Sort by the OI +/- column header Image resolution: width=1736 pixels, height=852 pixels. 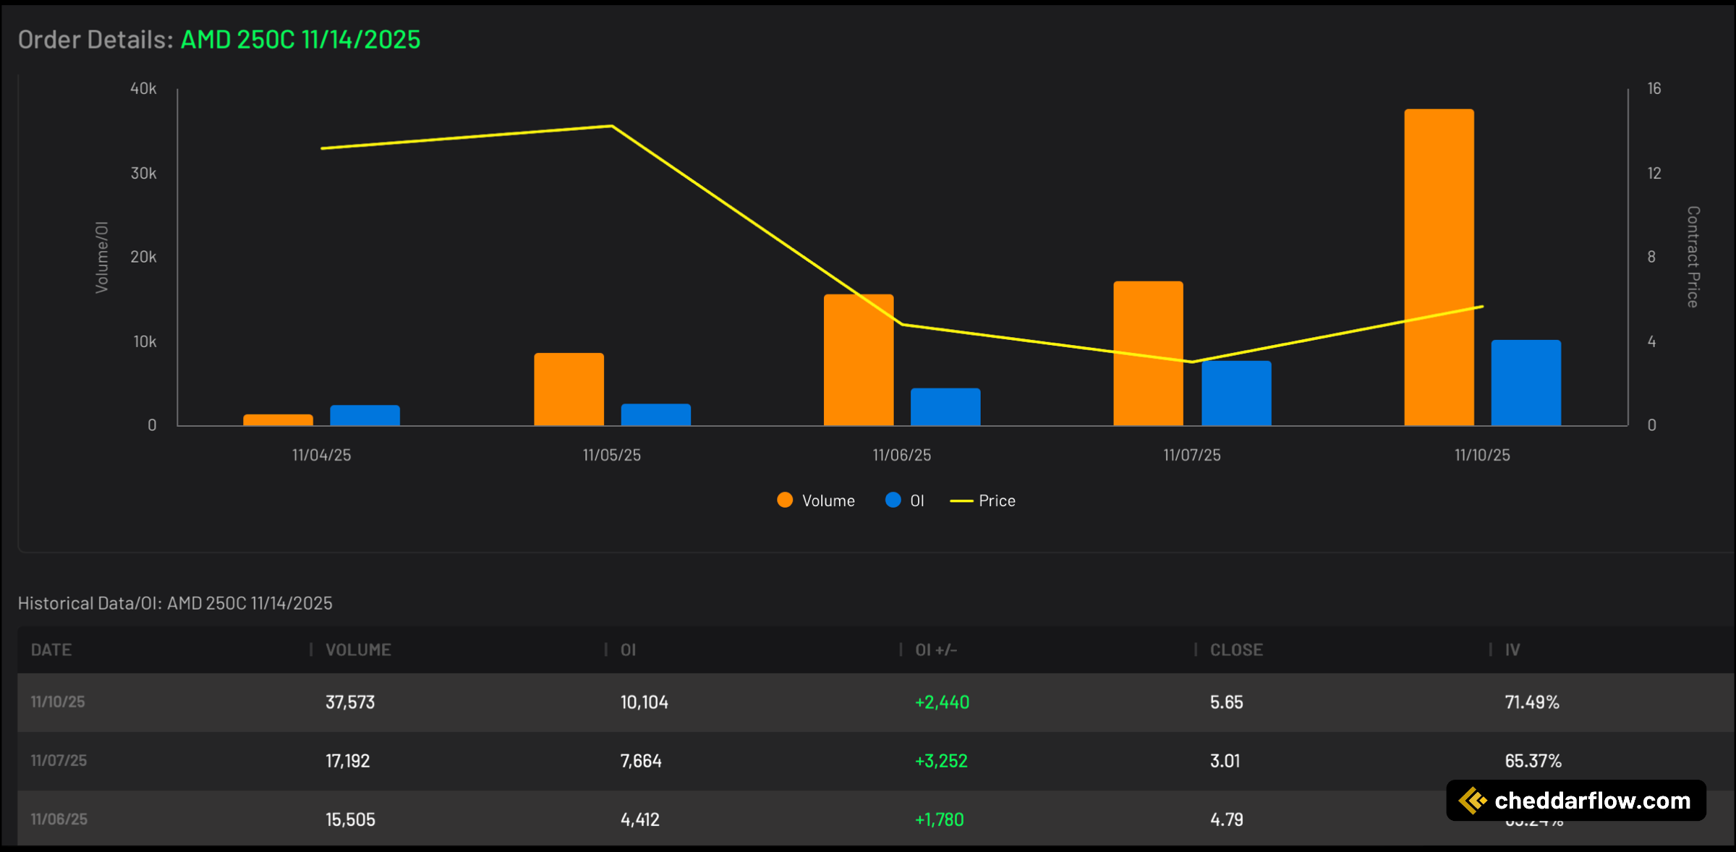click(936, 649)
